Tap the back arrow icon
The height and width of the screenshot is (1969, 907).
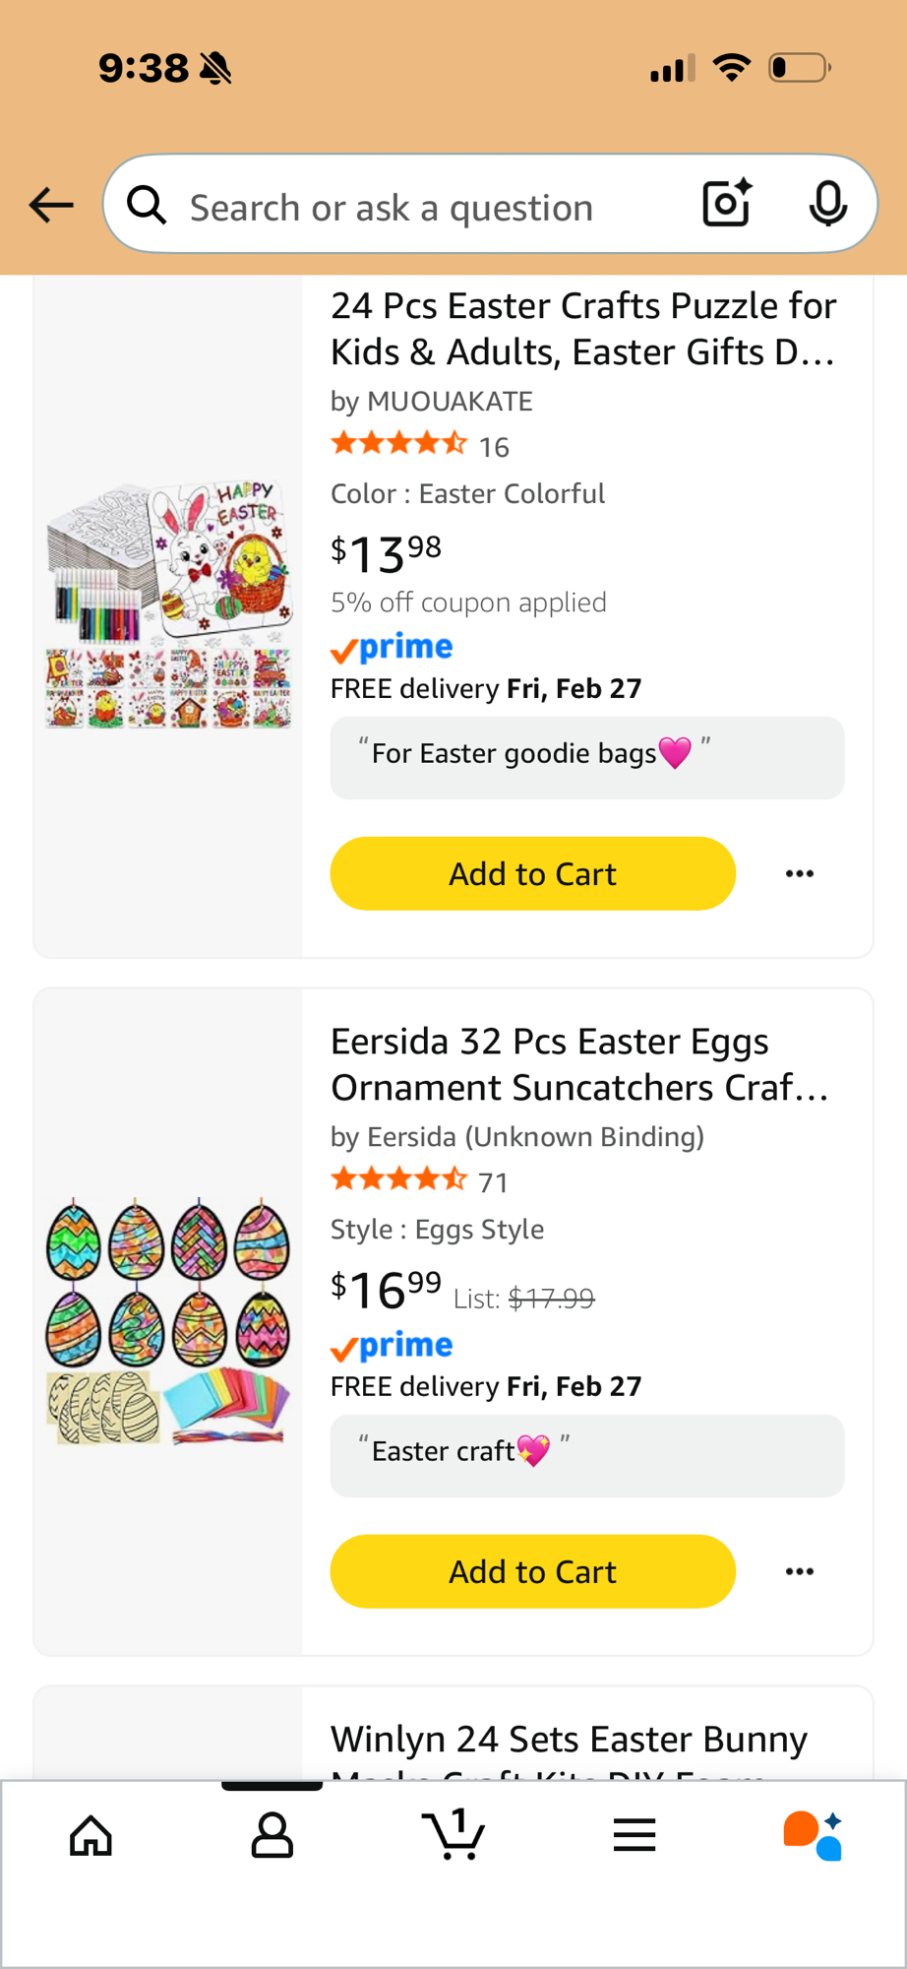pos(51,205)
